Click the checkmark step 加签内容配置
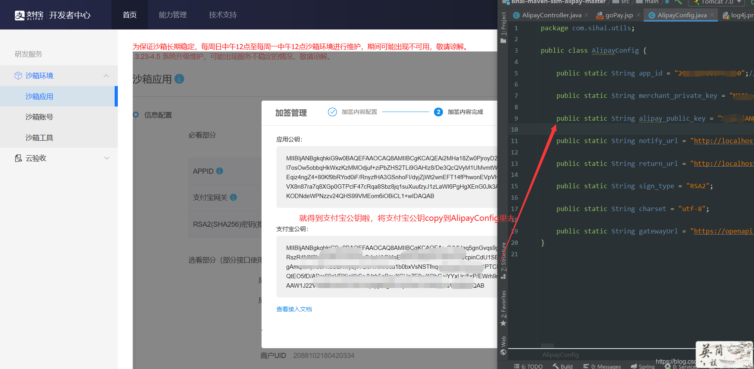The width and height of the screenshot is (754, 369). (332, 112)
